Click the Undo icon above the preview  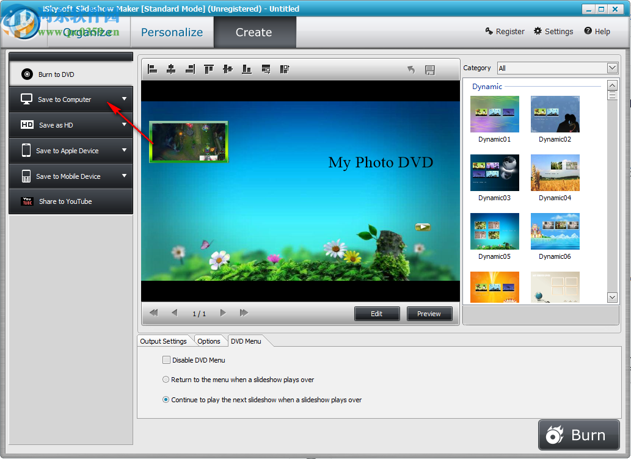pyautogui.click(x=411, y=70)
